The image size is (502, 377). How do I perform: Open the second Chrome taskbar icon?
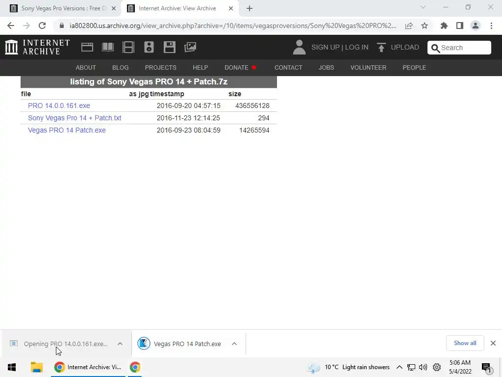pyautogui.click(x=135, y=367)
